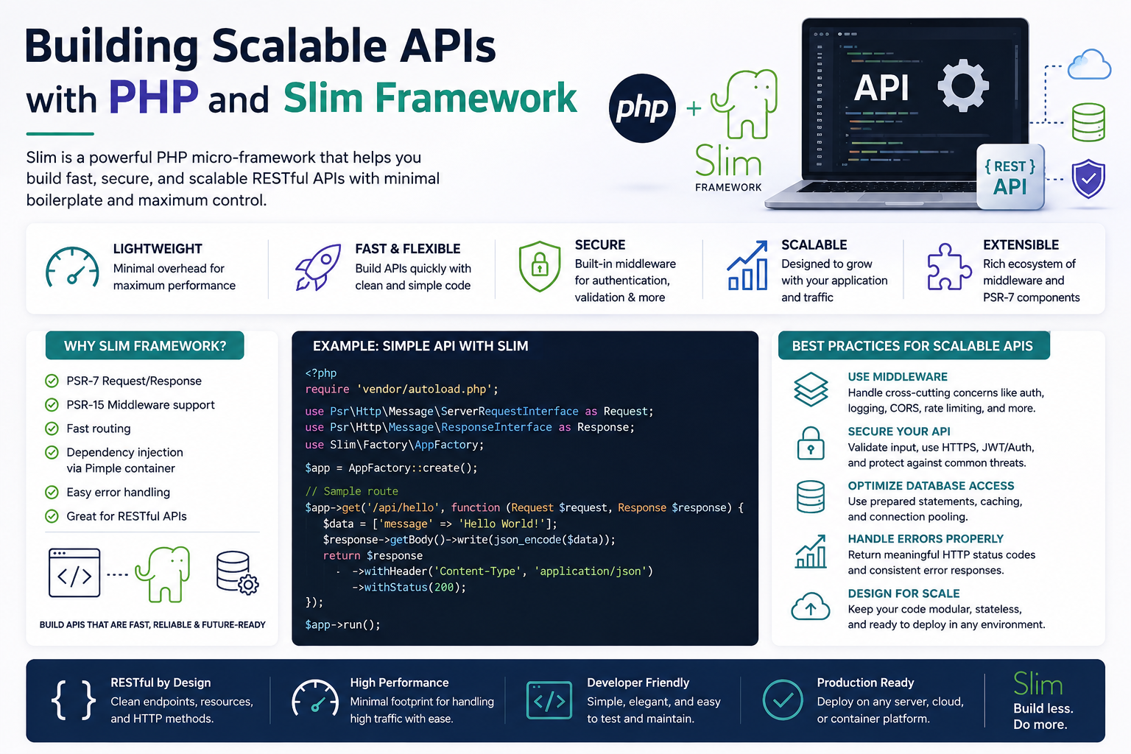
Task: Click the LIGHTWEIGHT feature title
Action: click(x=158, y=249)
